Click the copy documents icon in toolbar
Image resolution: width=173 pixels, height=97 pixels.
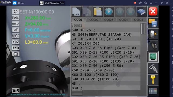tap(87, 12)
